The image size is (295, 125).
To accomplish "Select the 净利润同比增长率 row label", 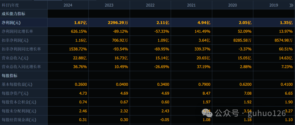I will pyautogui.click(x=17, y=31).
